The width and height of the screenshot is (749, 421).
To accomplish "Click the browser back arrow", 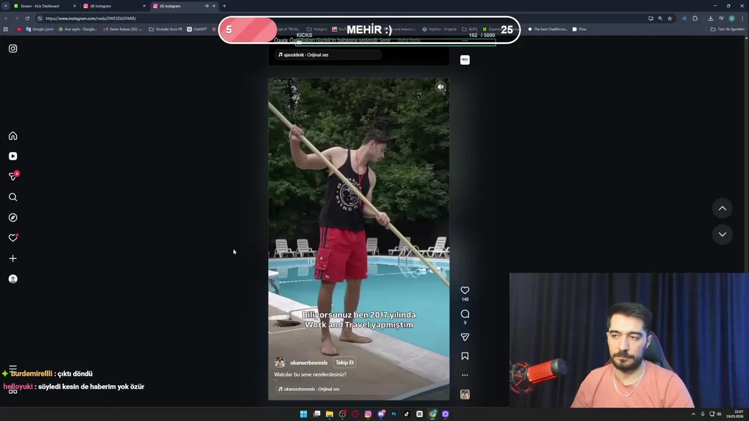I will pos(6,18).
